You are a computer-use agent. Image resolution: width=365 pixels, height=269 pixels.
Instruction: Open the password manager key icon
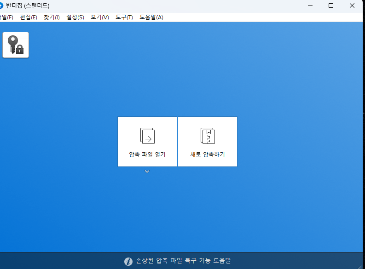tap(16, 45)
